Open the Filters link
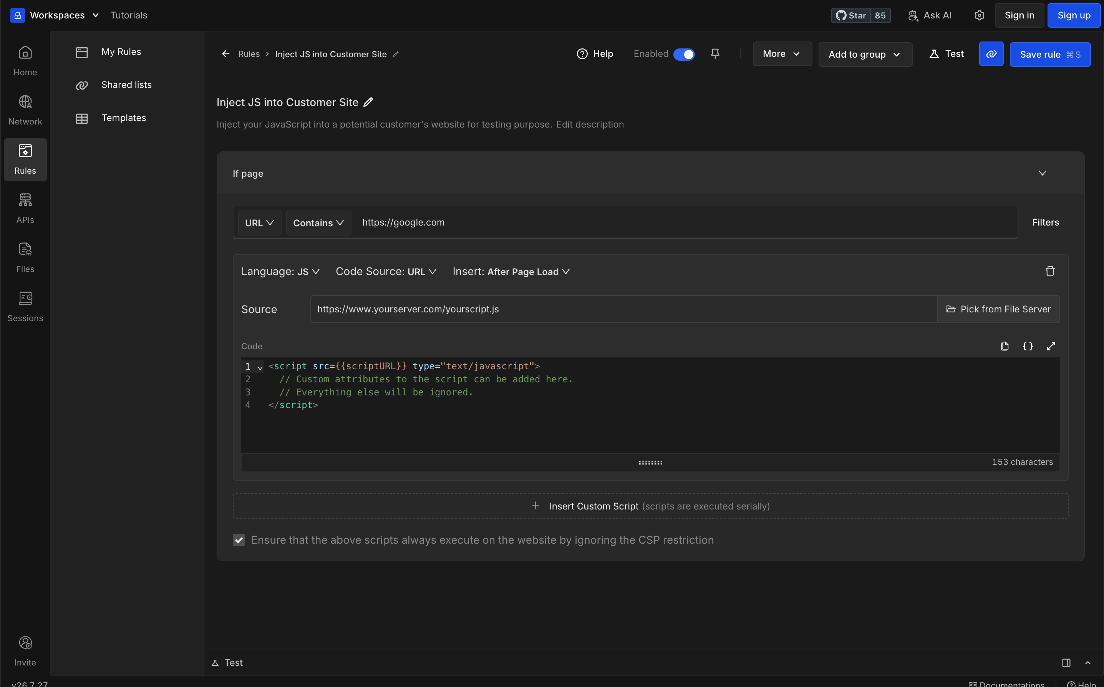This screenshot has height=687, width=1104. tap(1045, 222)
